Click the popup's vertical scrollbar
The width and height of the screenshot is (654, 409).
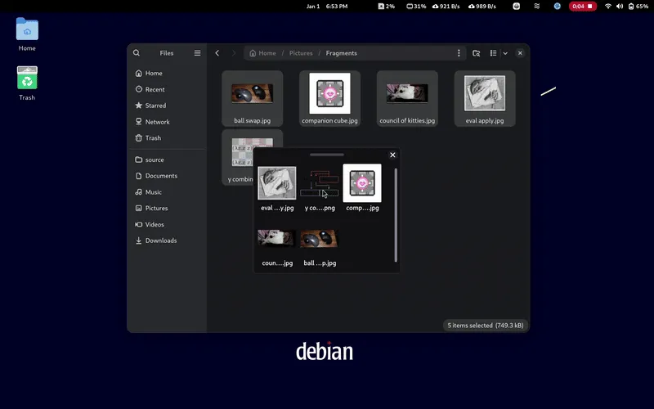pos(396,214)
